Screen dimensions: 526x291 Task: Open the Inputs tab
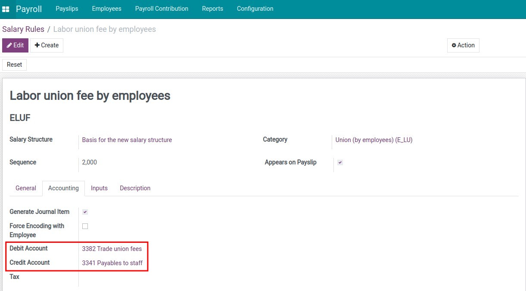click(99, 188)
